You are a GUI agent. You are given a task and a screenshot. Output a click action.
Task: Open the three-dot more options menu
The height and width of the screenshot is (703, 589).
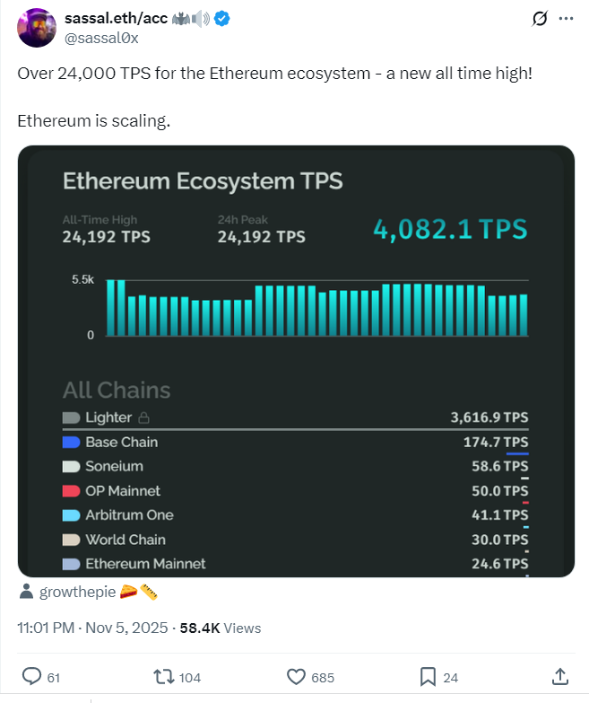565,19
